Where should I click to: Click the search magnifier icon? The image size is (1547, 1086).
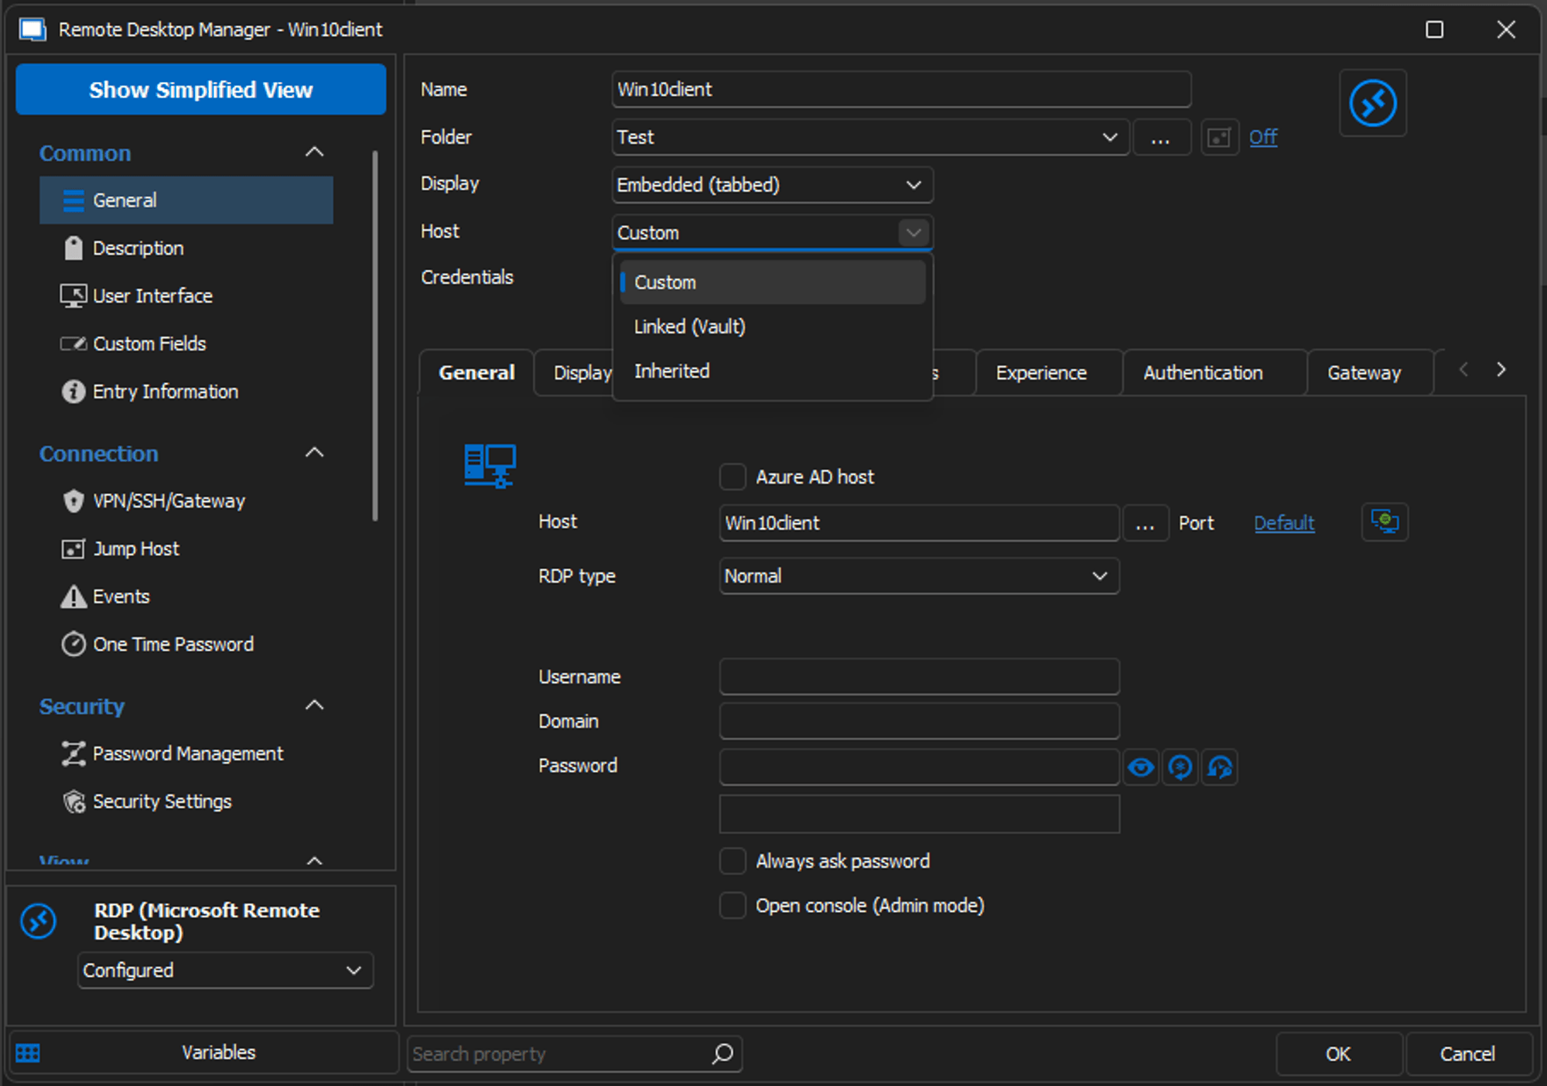722,1054
